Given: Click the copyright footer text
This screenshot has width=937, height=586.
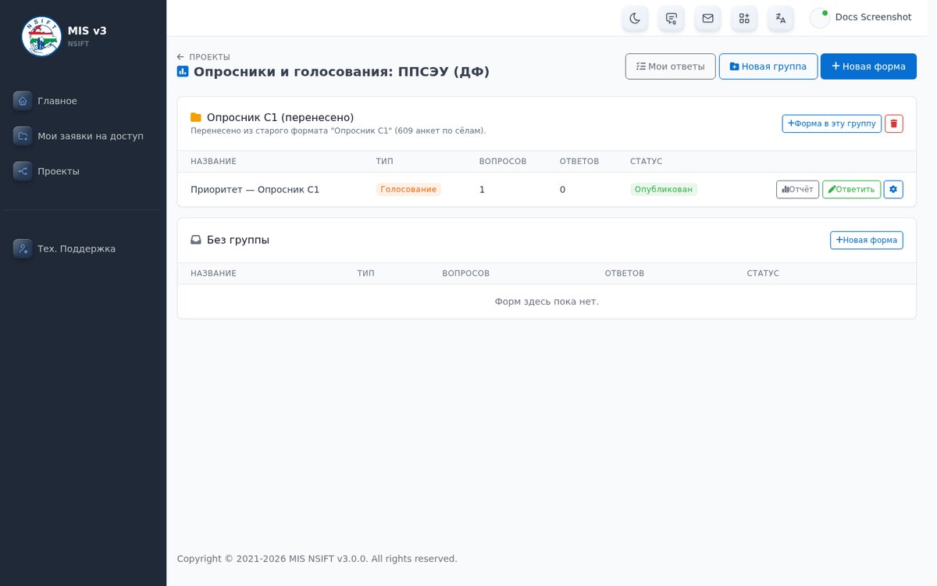Looking at the screenshot, I should [x=317, y=559].
